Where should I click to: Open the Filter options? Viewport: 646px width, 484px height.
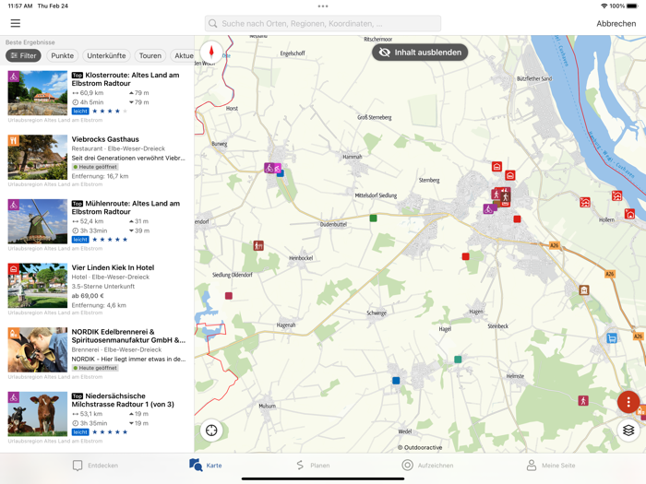click(23, 55)
